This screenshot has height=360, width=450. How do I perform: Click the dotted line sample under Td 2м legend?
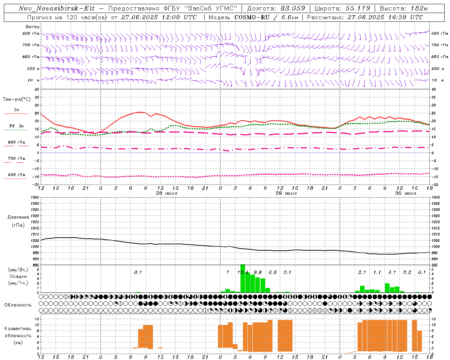point(15,130)
